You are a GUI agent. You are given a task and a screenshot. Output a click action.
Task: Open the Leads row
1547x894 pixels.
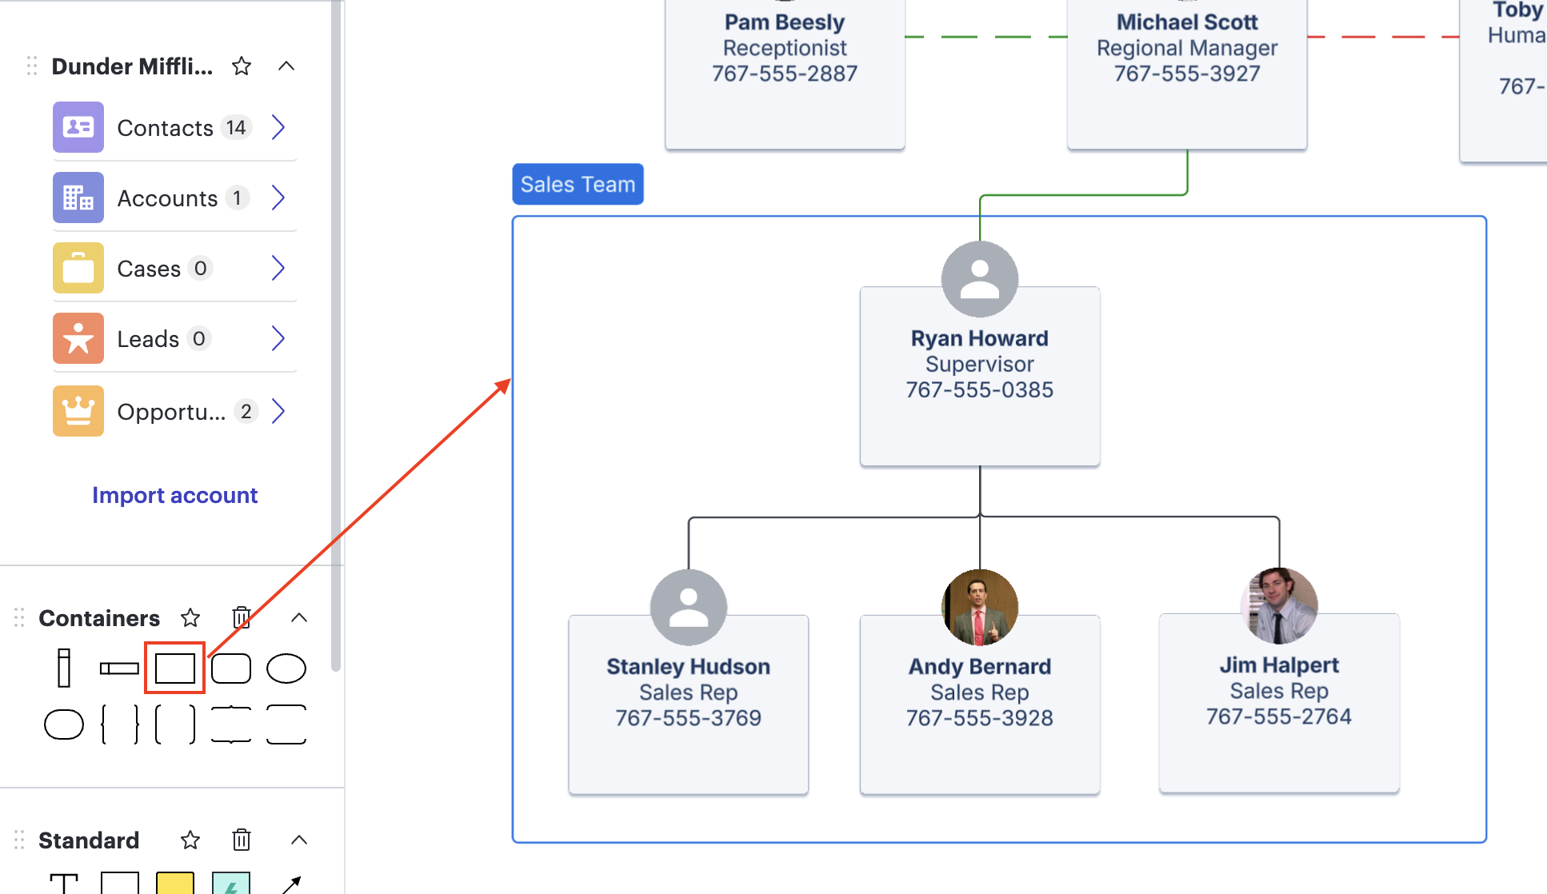coord(174,338)
